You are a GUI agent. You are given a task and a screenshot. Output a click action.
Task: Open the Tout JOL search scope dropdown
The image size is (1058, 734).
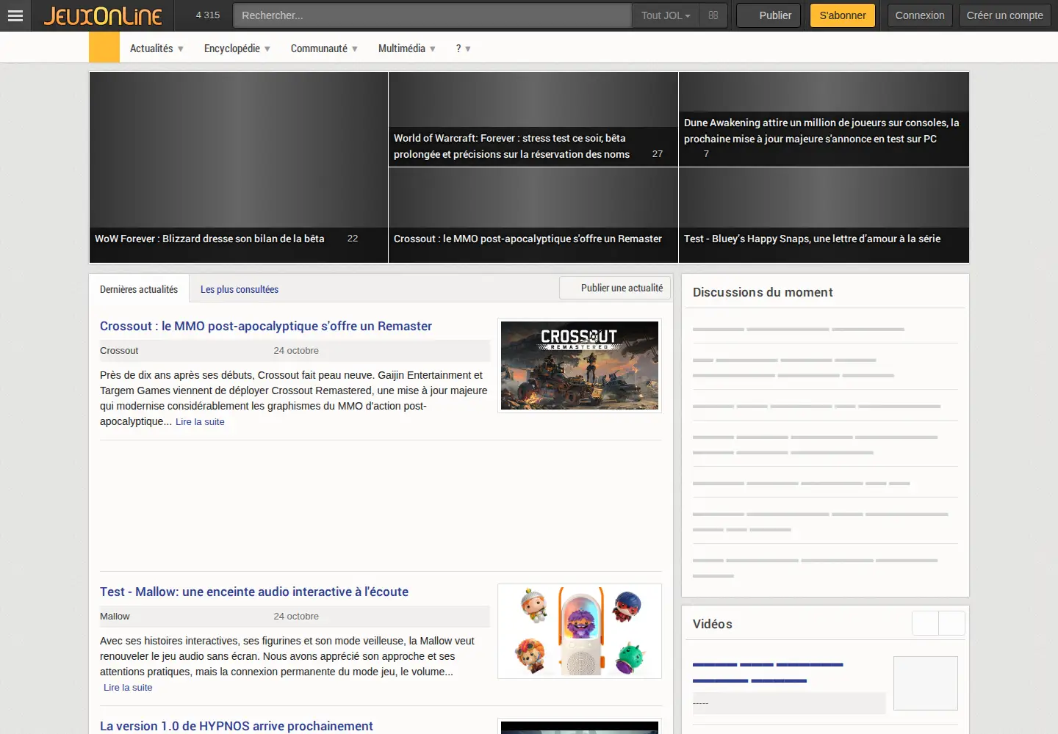pos(666,15)
